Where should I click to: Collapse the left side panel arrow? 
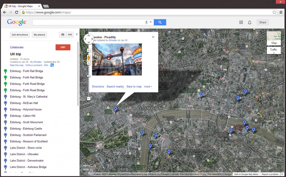(77, 35)
